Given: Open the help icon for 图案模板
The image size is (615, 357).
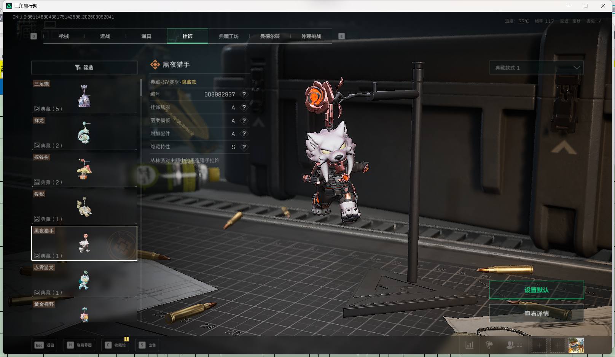Looking at the screenshot, I should [244, 121].
